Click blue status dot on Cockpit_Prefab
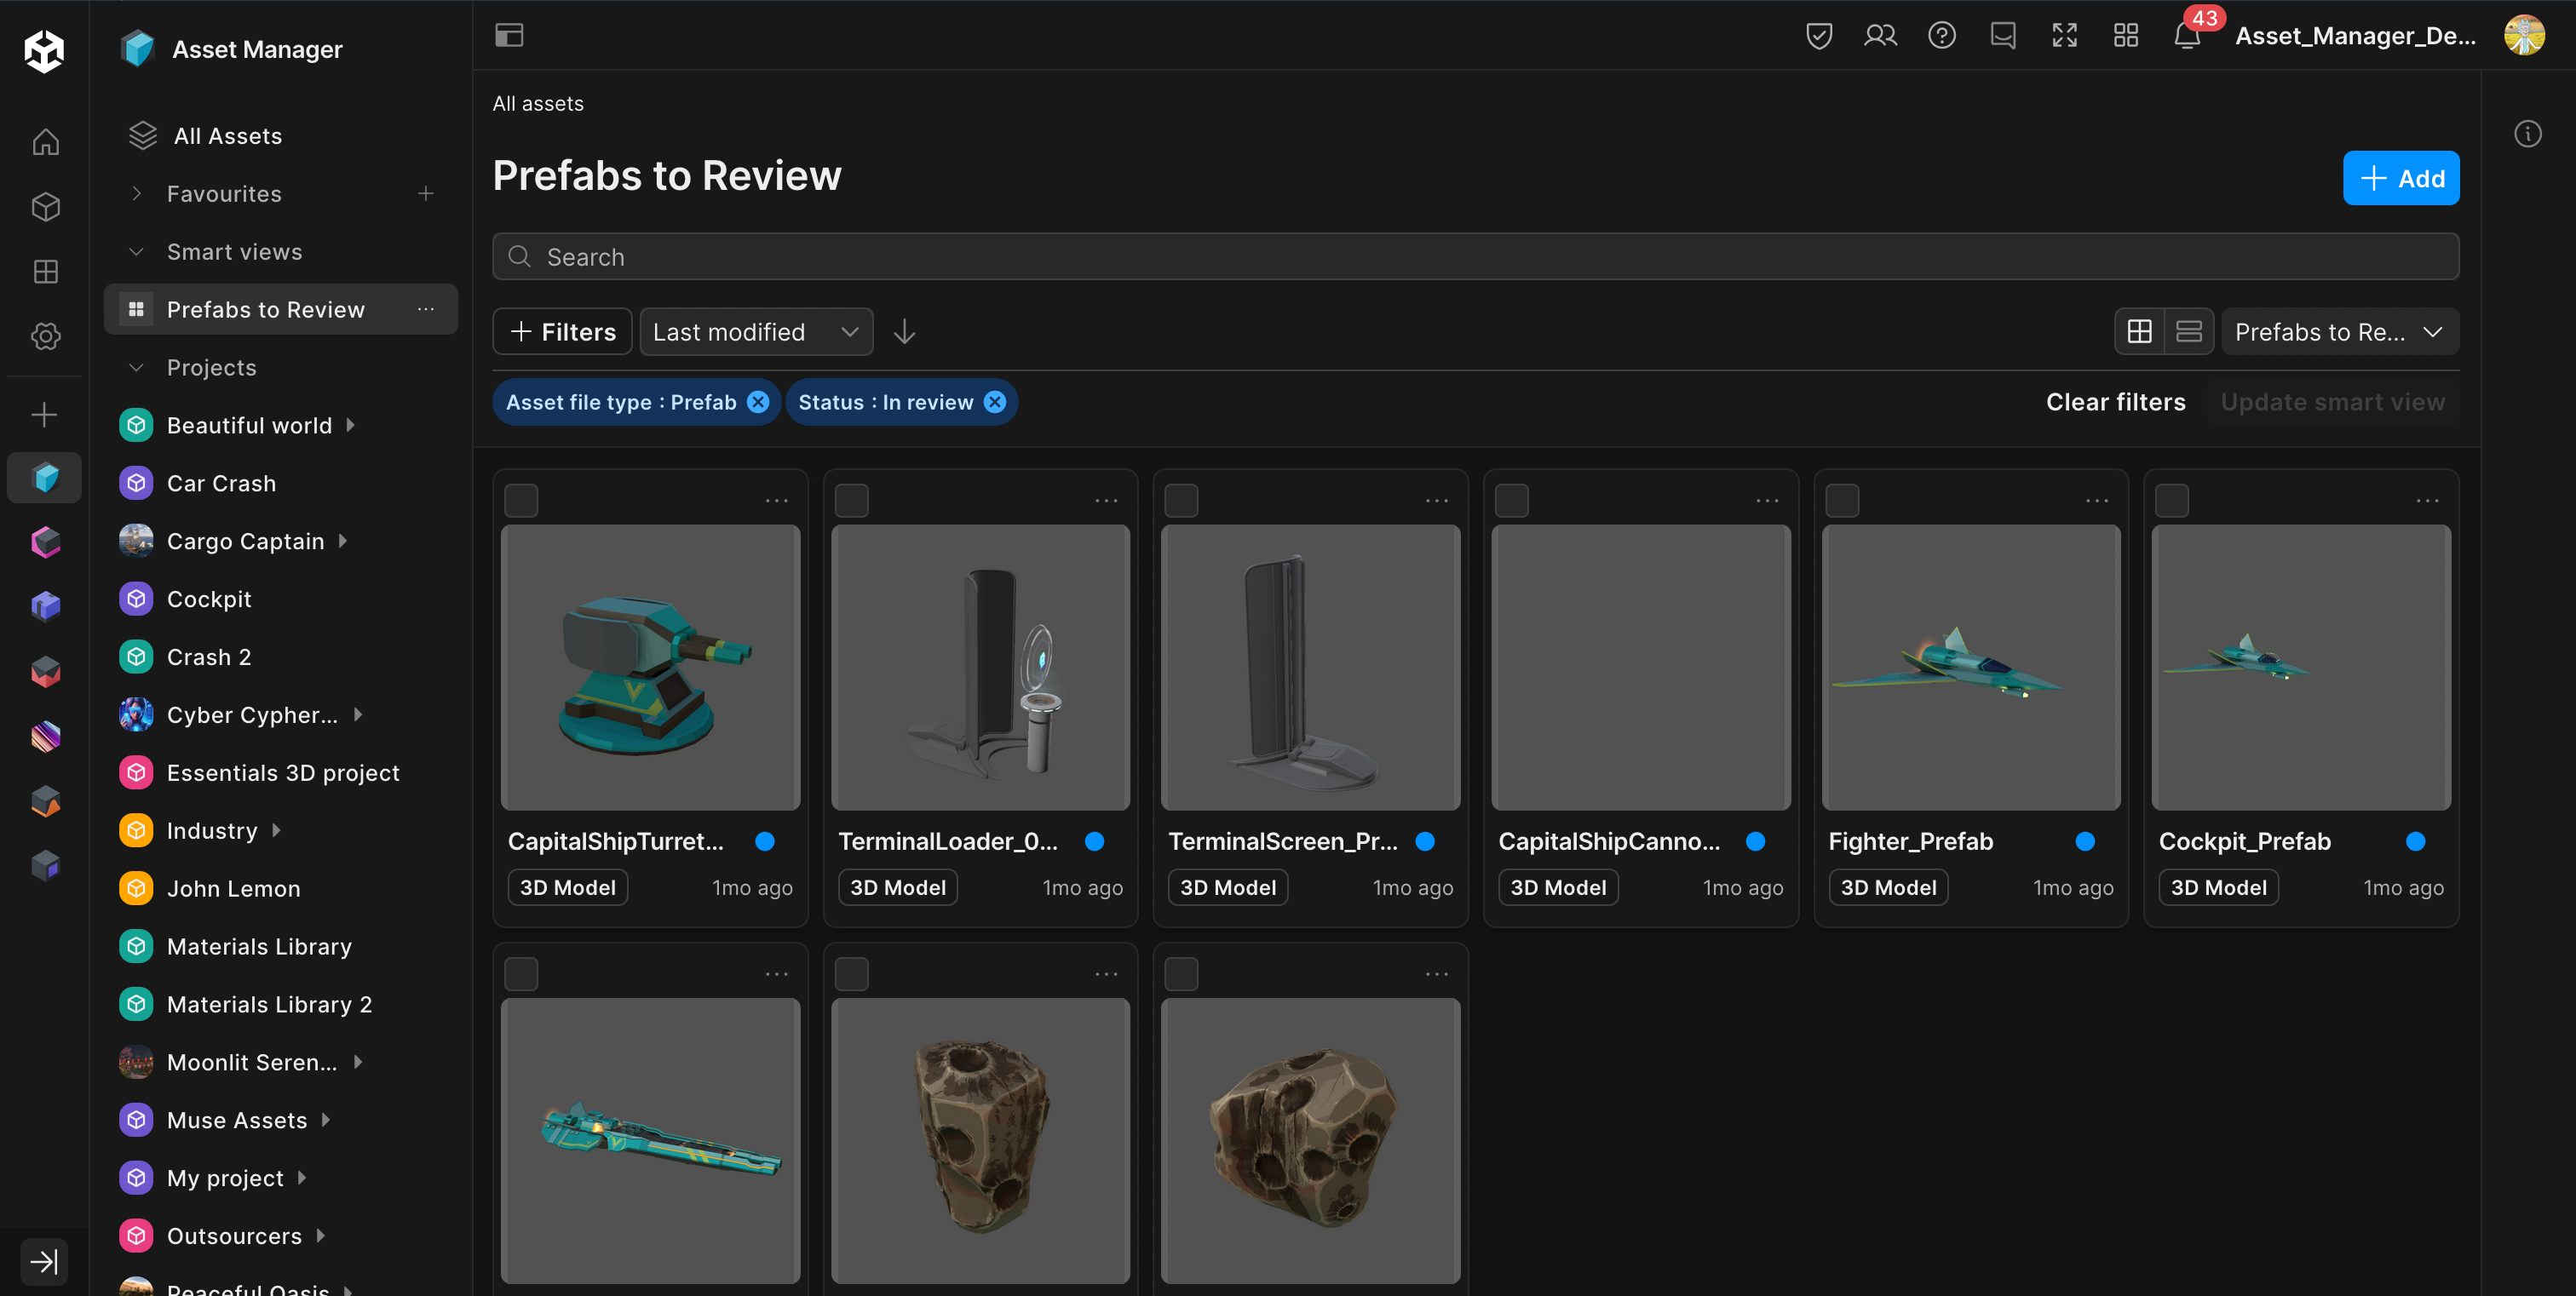 [2416, 841]
